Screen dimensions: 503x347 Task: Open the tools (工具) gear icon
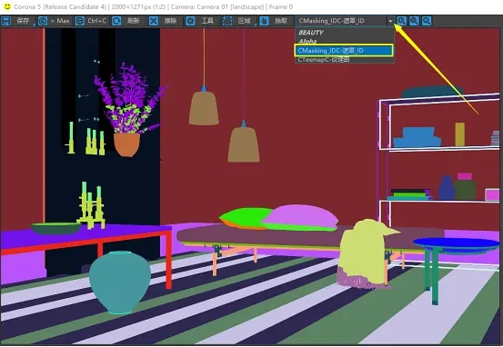[190, 21]
